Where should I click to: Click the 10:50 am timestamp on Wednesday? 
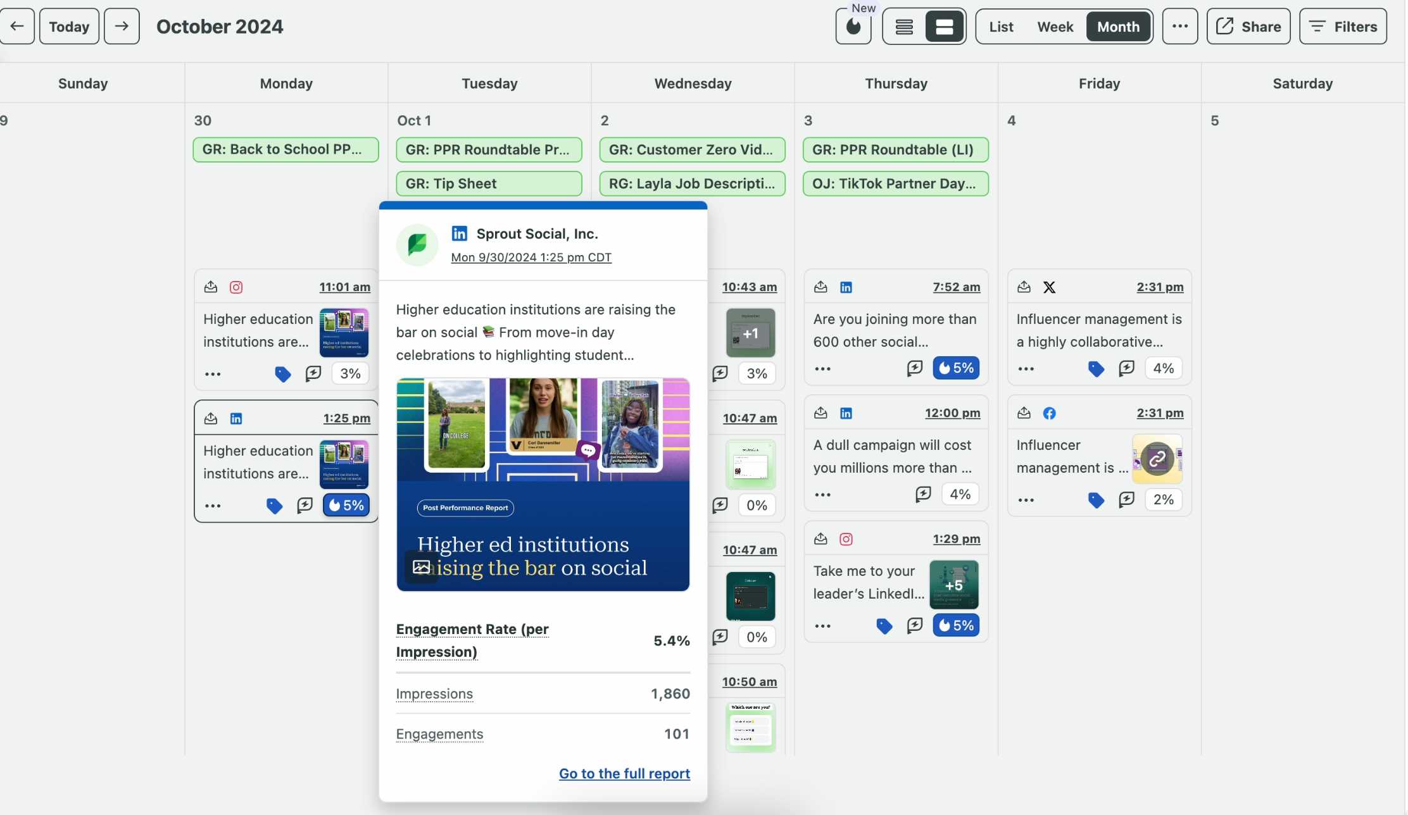coord(750,682)
